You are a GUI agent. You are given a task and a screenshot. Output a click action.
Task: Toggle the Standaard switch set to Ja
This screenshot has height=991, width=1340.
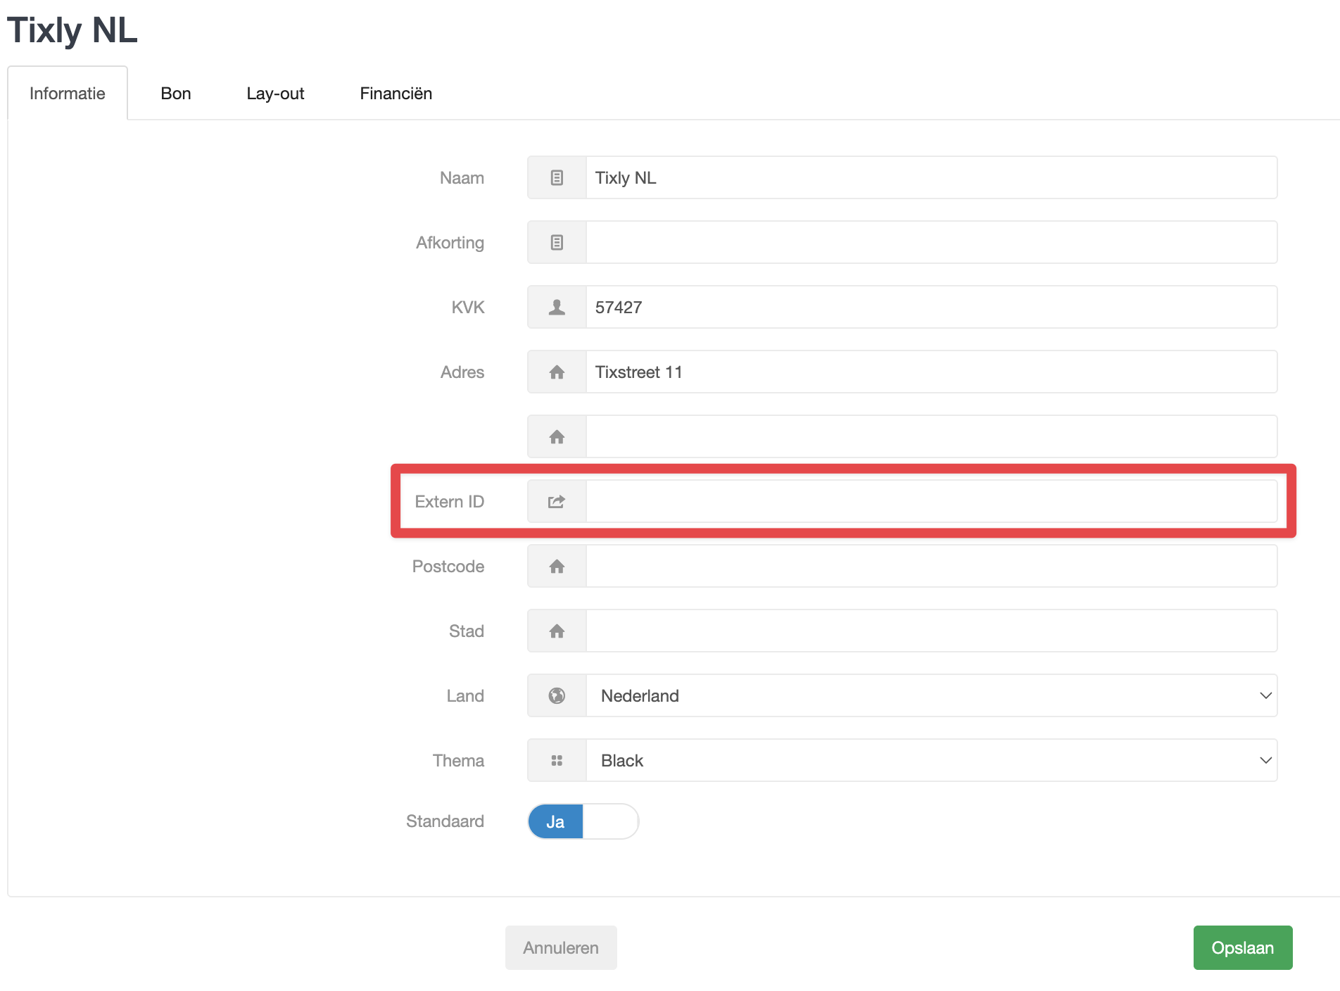coord(583,821)
